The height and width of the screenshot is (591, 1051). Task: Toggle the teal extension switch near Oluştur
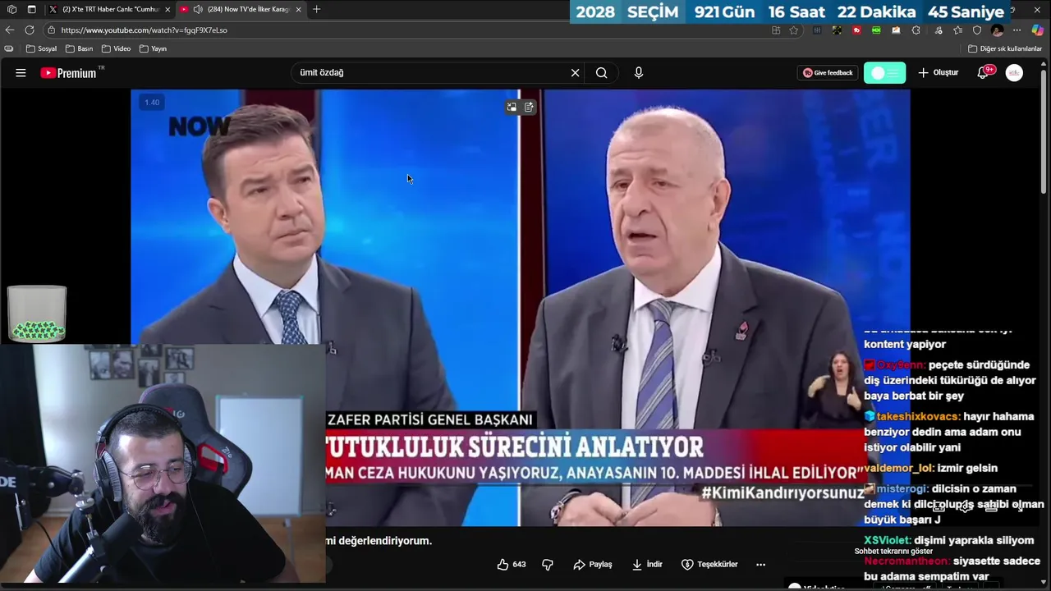(885, 72)
